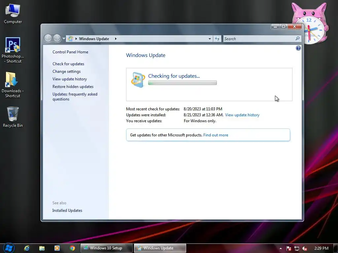The image size is (338, 253).
Task: Maximize the Windows Update window
Action: (284, 26)
